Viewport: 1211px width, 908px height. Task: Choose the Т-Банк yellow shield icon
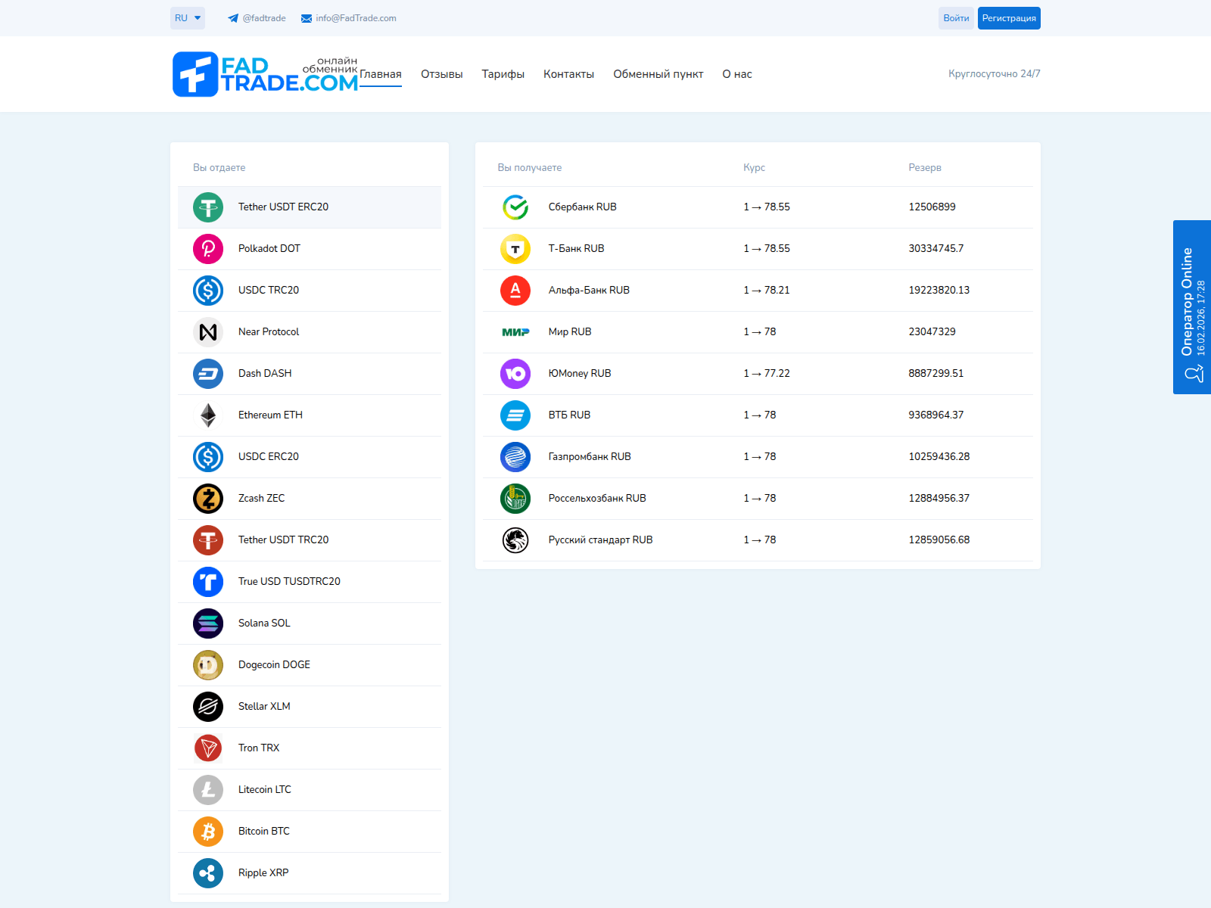point(515,249)
